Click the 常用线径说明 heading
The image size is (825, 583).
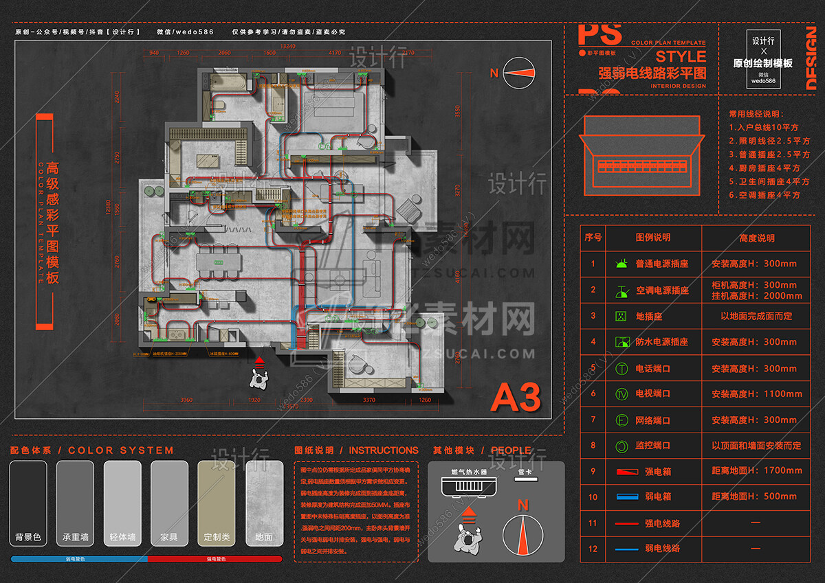point(756,114)
